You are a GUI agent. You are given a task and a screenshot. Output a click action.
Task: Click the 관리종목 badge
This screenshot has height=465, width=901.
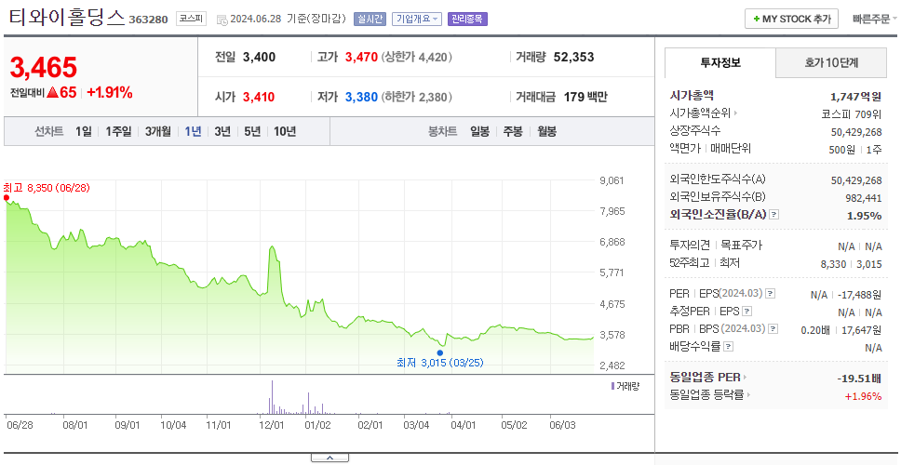pos(467,19)
